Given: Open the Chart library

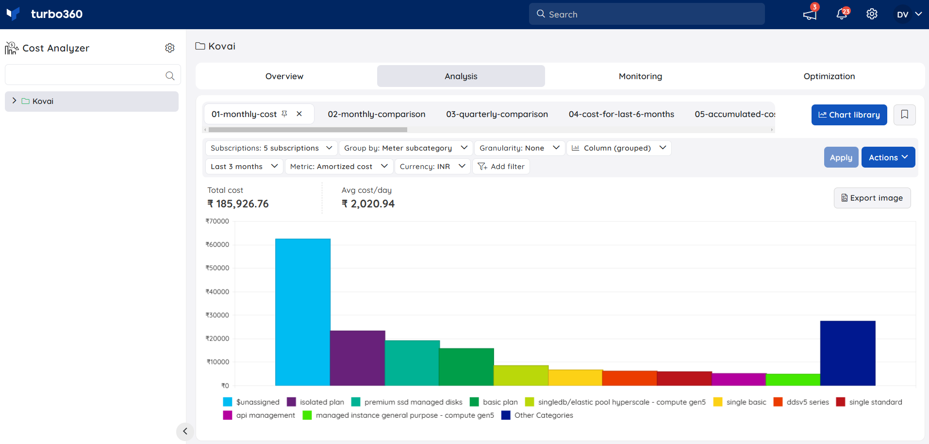Looking at the screenshot, I should pyautogui.click(x=849, y=115).
